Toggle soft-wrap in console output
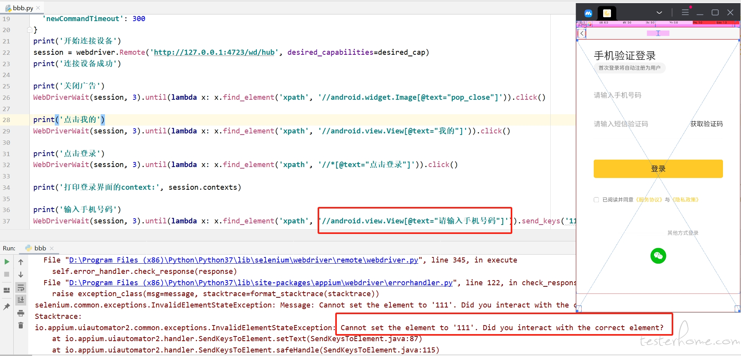 coord(21,288)
